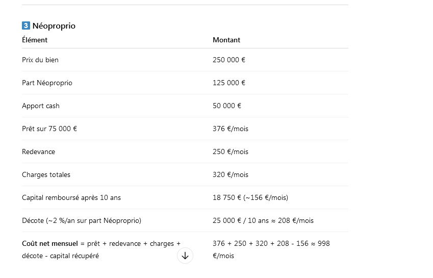Select the Montant column header

click(x=226, y=40)
